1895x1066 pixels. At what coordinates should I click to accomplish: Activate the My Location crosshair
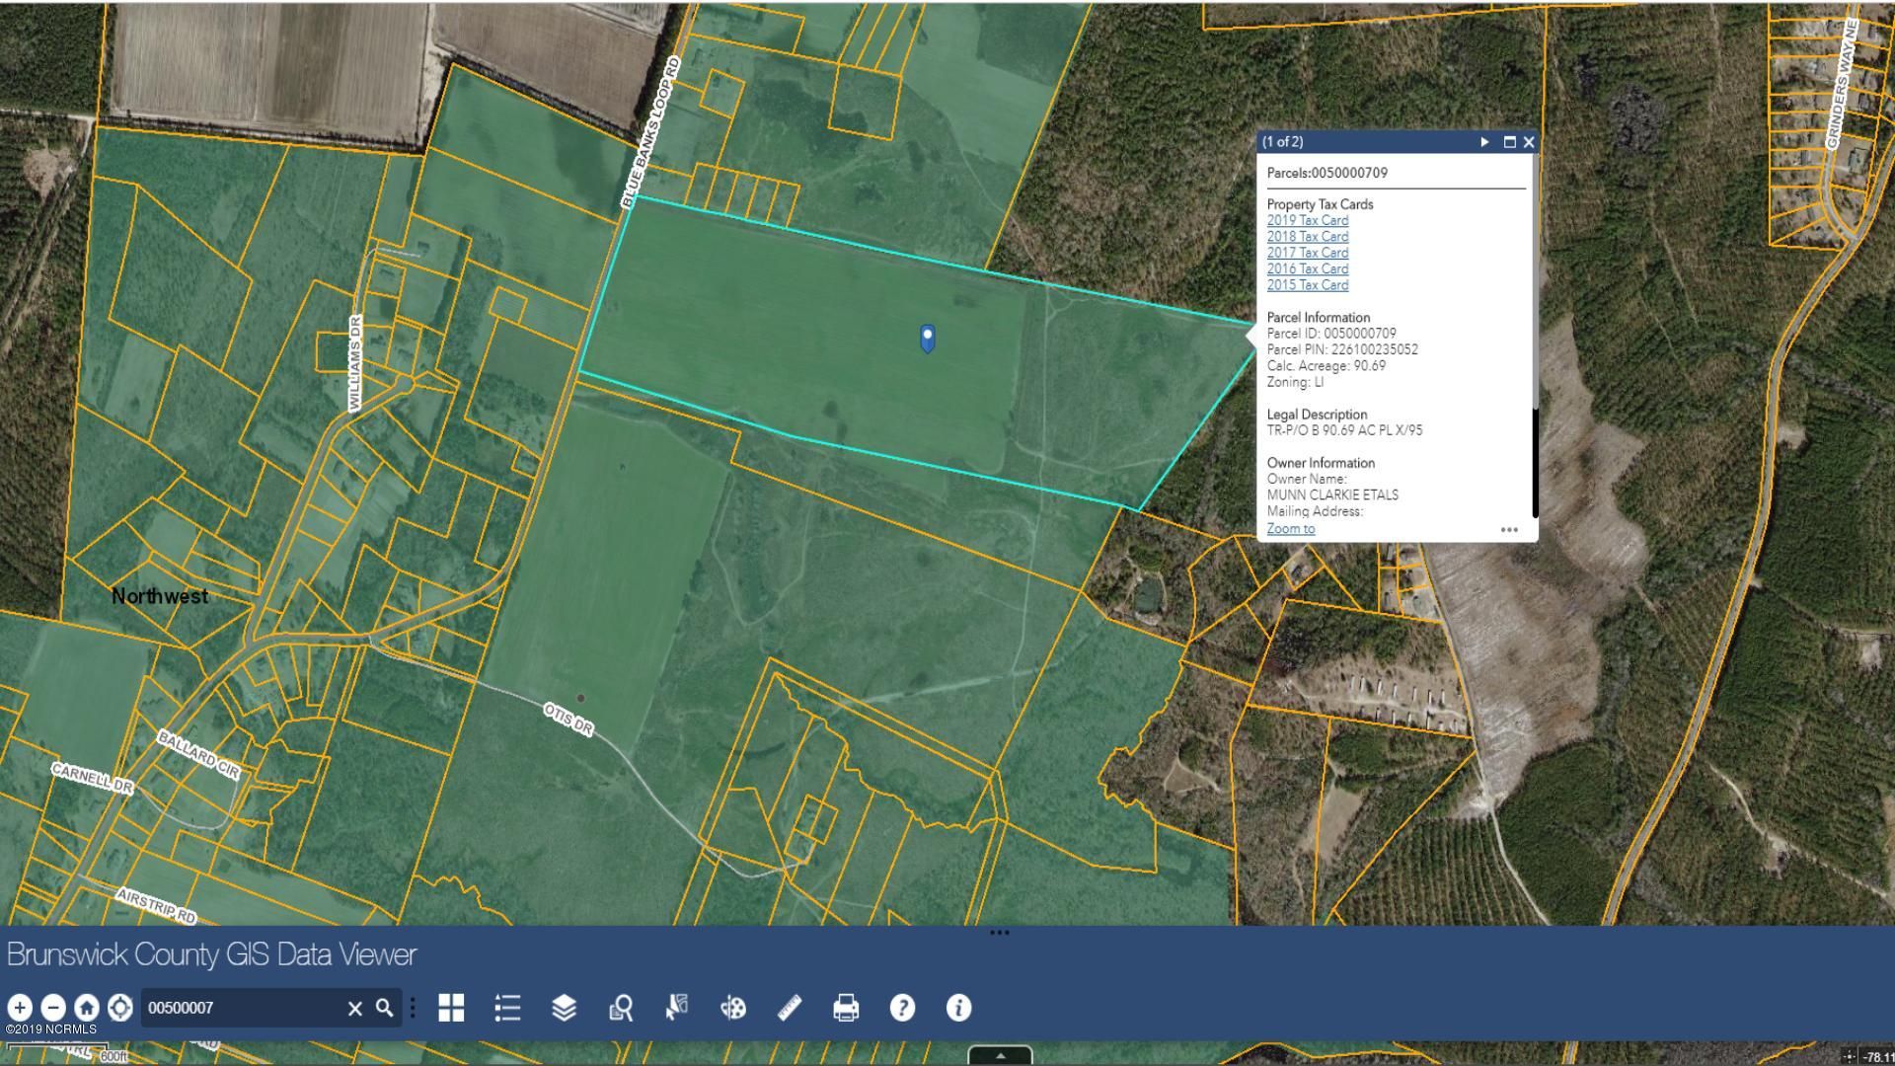(118, 1008)
